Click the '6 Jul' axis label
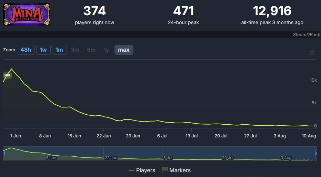The height and width of the screenshot is (177, 321). 162,136
